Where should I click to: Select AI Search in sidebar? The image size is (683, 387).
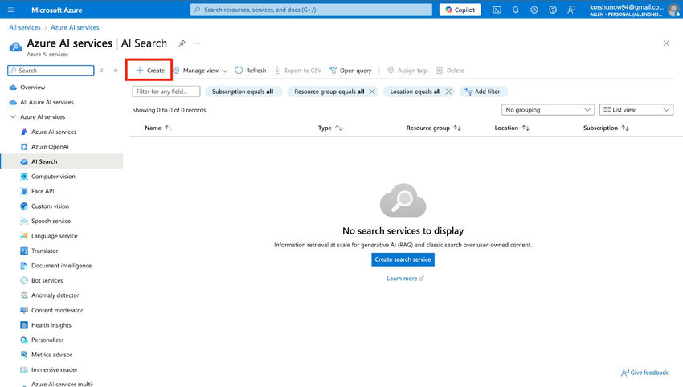click(x=61, y=161)
